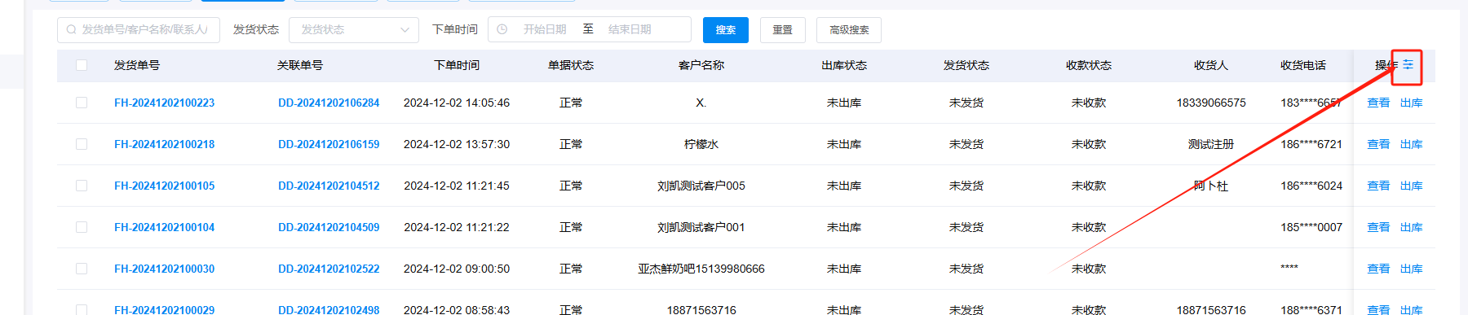Click 出库 for FH-20241202100029 row

(x=1412, y=309)
